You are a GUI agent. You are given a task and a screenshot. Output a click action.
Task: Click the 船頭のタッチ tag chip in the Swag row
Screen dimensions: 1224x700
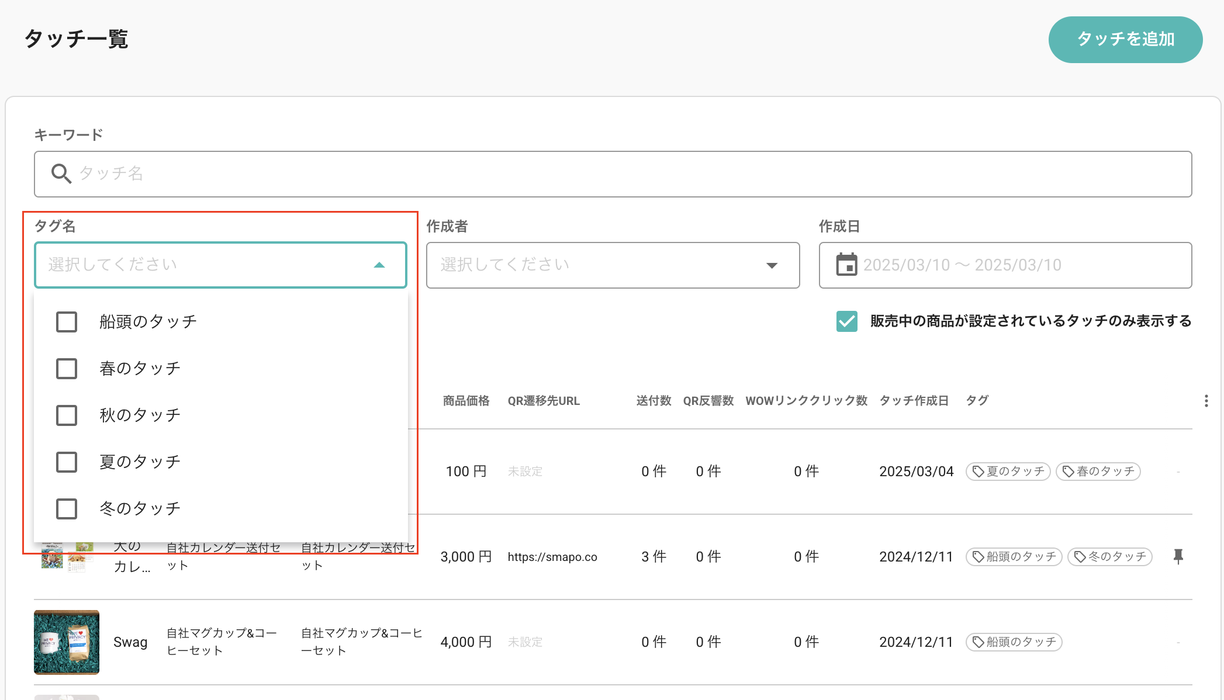(1014, 642)
